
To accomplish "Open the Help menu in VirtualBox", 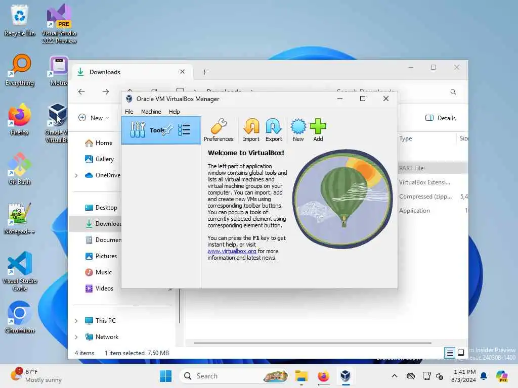I will [x=174, y=112].
